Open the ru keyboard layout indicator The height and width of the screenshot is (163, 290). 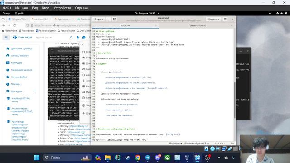pyautogui.click(x=270, y=13)
